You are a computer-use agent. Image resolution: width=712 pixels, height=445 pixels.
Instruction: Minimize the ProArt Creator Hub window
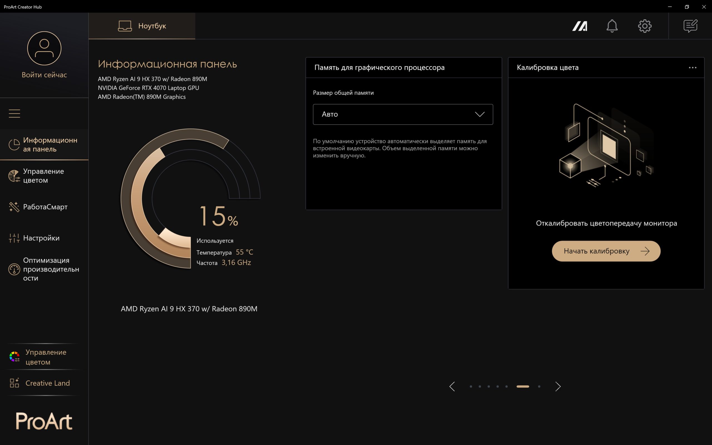[x=670, y=6]
